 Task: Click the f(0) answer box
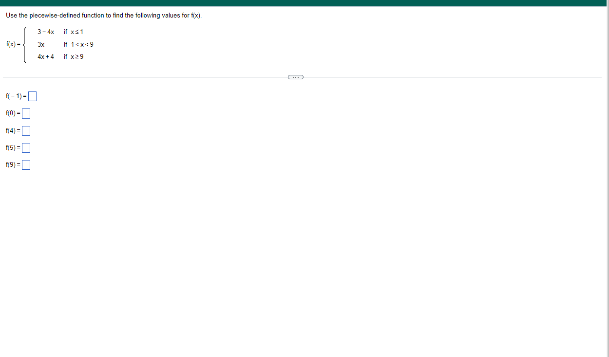click(26, 114)
